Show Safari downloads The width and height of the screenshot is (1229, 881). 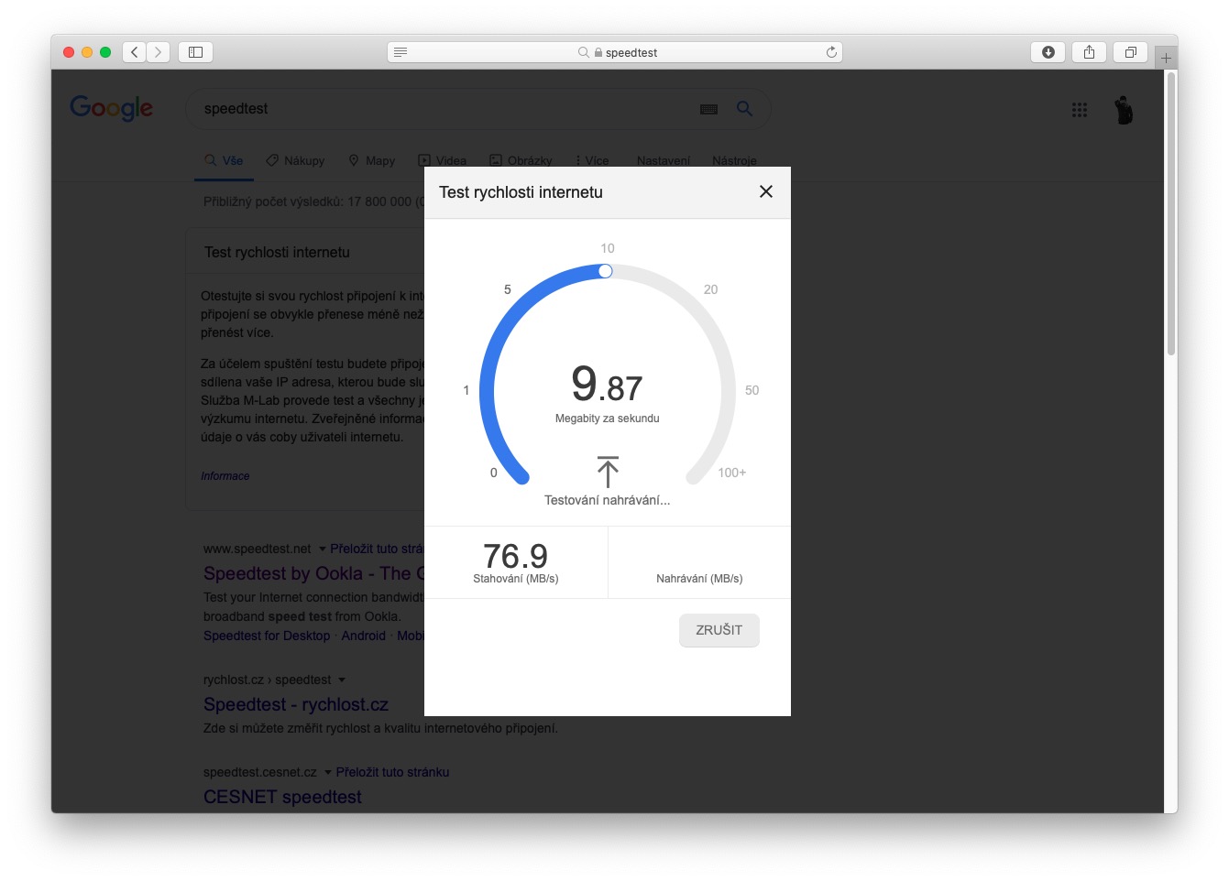pyautogui.click(x=1048, y=52)
